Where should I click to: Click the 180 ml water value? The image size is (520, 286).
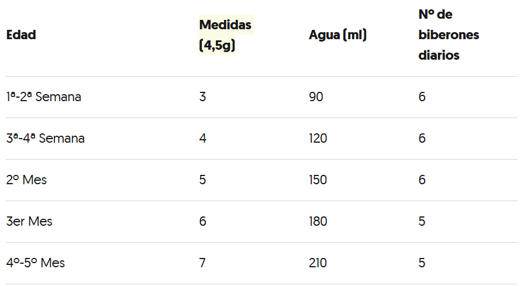click(x=318, y=222)
